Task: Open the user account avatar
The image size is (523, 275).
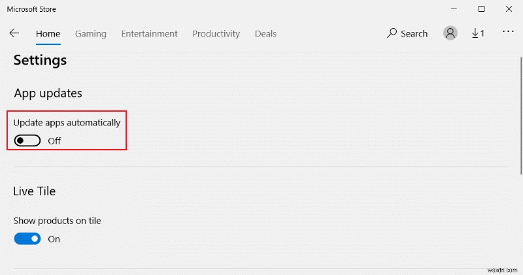Action: click(450, 33)
